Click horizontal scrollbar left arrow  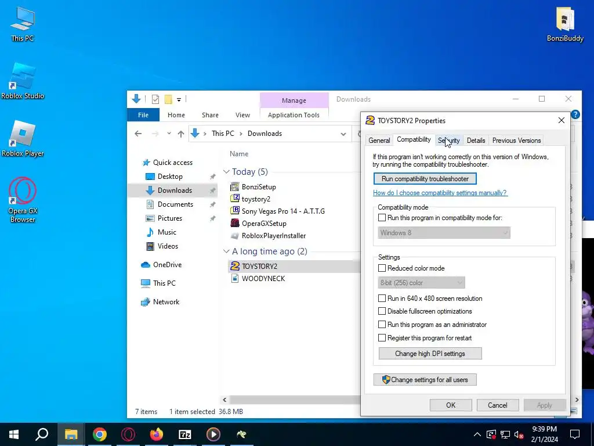click(x=224, y=400)
